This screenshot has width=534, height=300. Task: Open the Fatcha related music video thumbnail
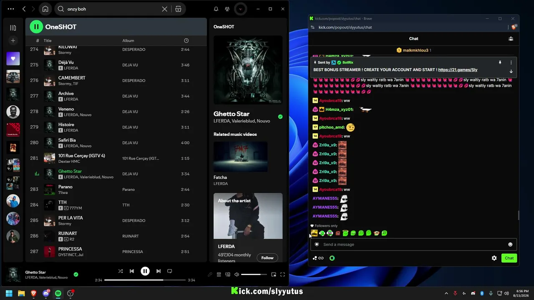click(241, 157)
